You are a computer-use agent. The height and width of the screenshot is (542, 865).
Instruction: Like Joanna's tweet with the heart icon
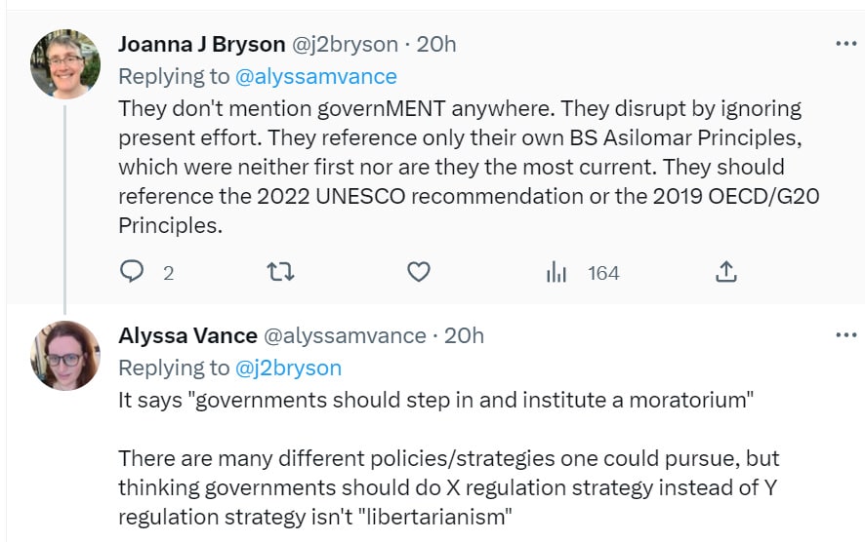coord(419,272)
